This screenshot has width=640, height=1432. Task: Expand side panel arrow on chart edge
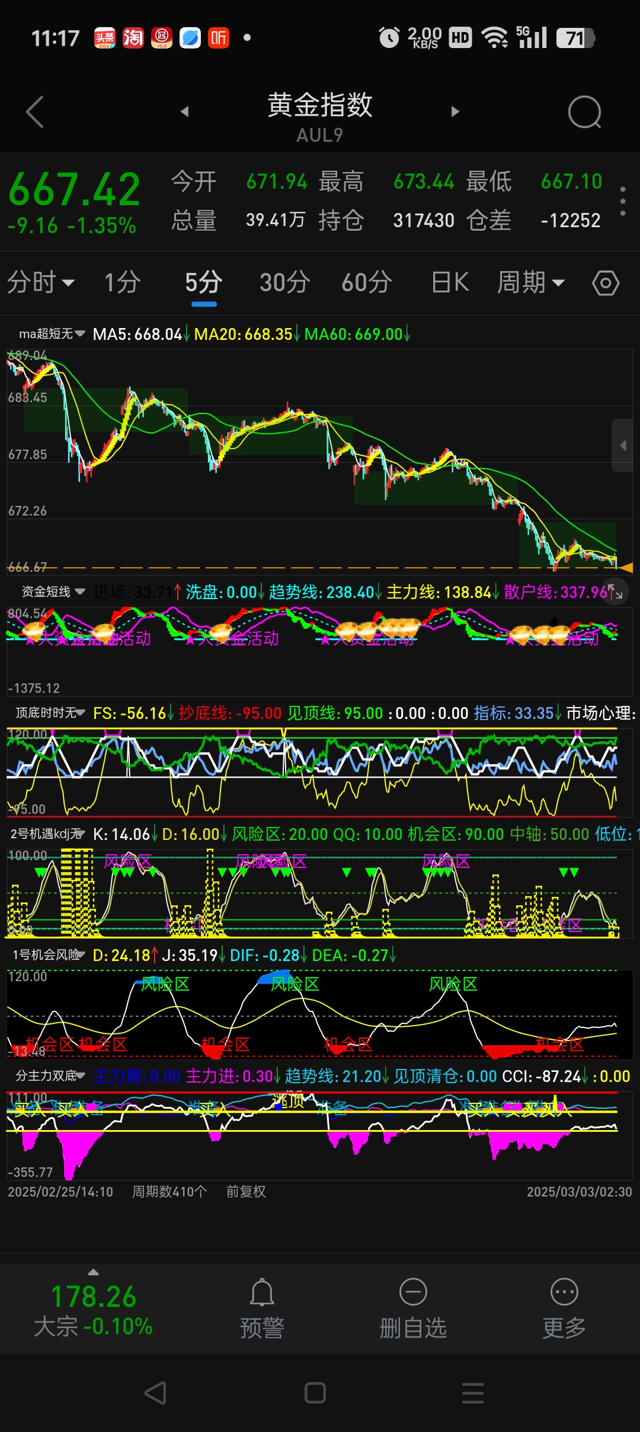[x=623, y=445]
